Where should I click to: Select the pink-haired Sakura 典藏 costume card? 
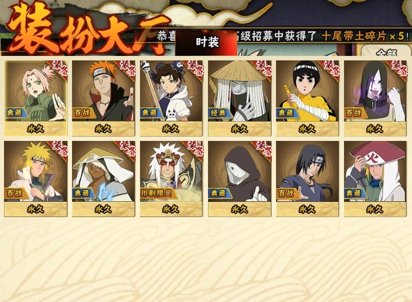point(36,98)
